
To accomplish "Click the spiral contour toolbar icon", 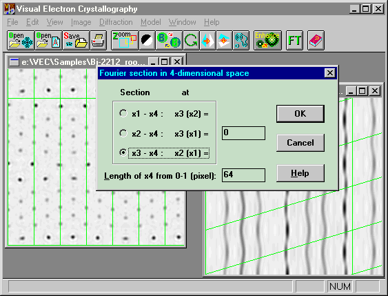I will point(241,41).
